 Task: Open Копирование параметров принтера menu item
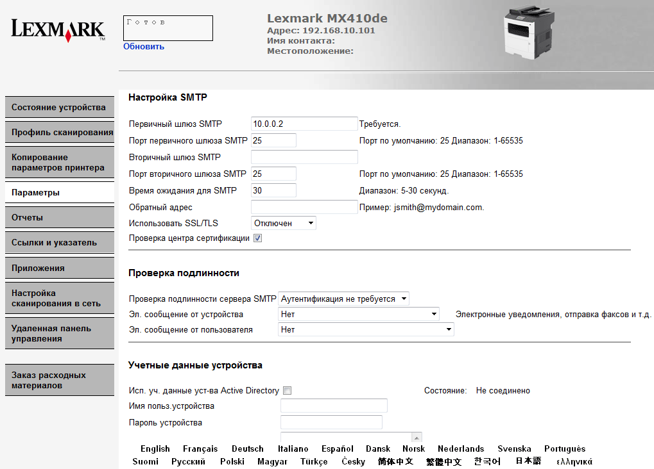(x=60, y=163)
